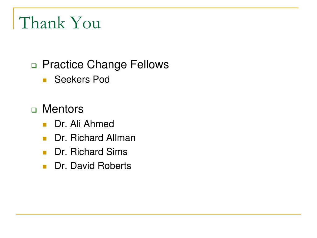This screenshot has height=238, width=317.
Task: Click the gold border line above title
Action: pos(156,8)
